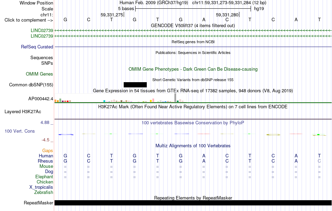Viewport: 332px width, 211px height.
Task: Click the tall gray GTEx expression bar
Action: tap(175, 98)
